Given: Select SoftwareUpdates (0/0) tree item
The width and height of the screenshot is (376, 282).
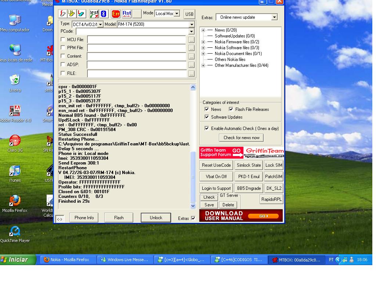Looking at the screenshot, I should click(235, 36).
